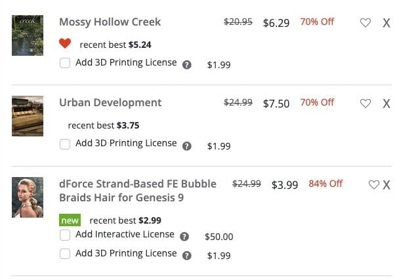The image size is (399, 280).
Task: Open Mossy Hollow Creek product page
Action: 110,22
